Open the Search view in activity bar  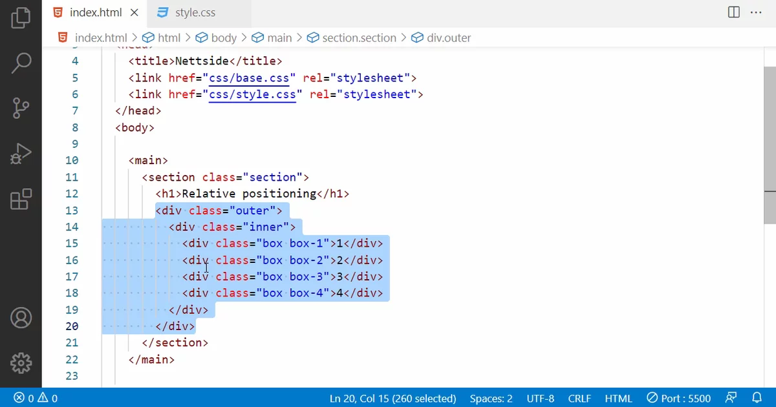click(x=21, y=62)
